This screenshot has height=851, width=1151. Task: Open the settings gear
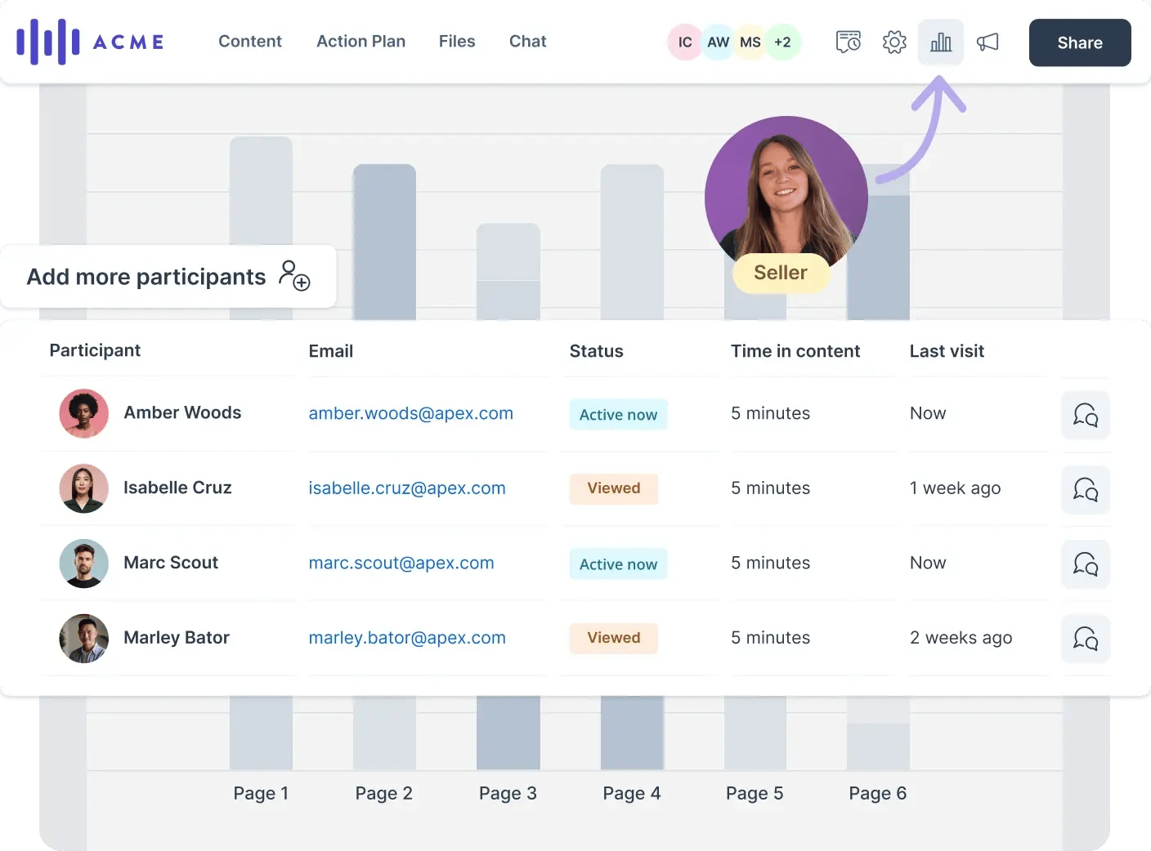894,42
